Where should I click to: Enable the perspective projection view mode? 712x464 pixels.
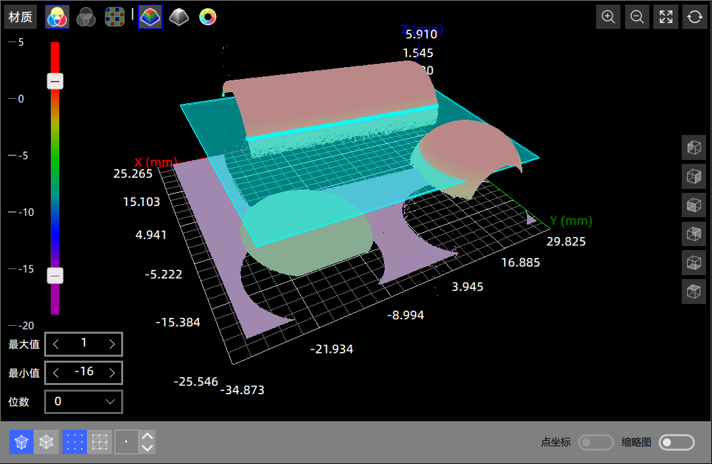(x=21, y=442)
